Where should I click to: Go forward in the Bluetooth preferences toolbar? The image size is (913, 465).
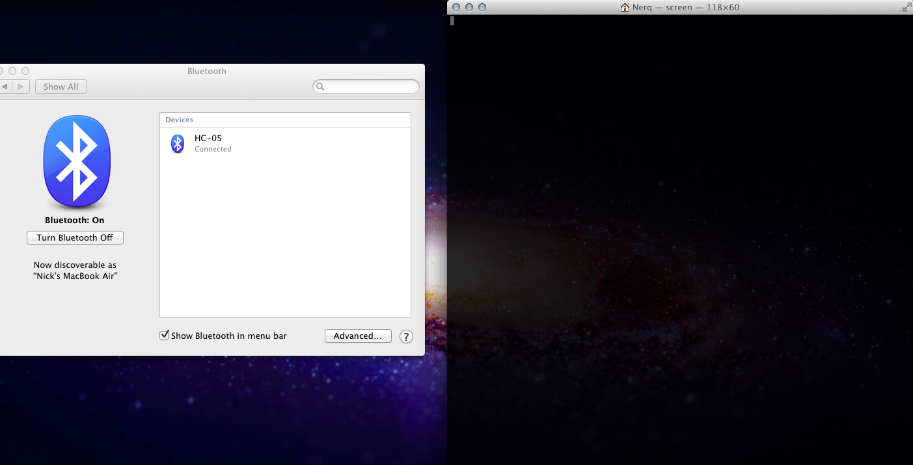[21, 86]
